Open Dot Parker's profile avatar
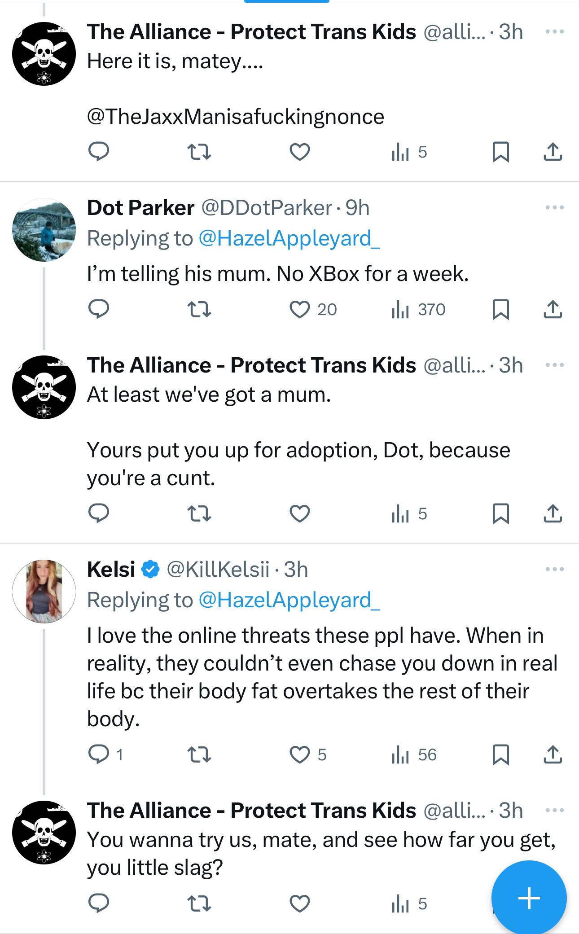 (x=44, y=230)
